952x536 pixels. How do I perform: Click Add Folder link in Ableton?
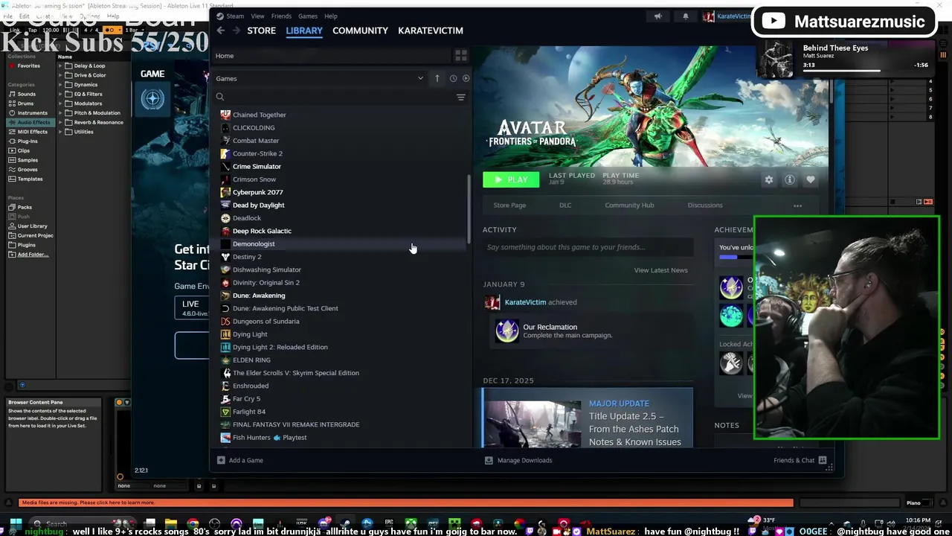click(x=33, y=255)
